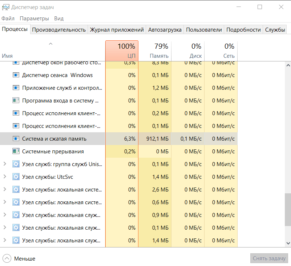Image resolution: width=291 pixels, height=266 pixels.
Task: Select the Приложение служб и контрол... process
Action: pos(119,88)
